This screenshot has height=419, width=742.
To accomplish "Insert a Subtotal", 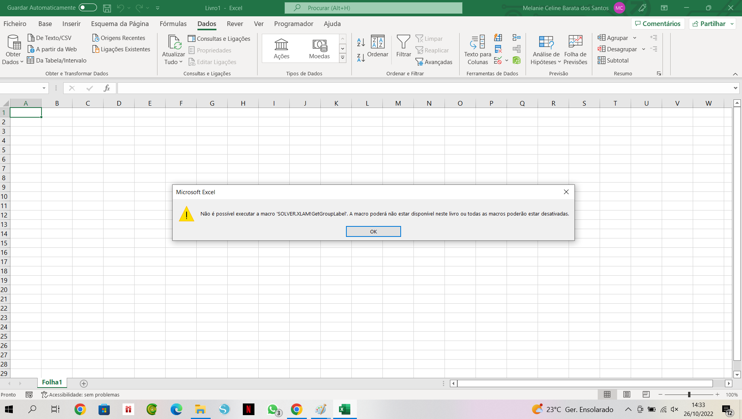I will tap(613, 60).
